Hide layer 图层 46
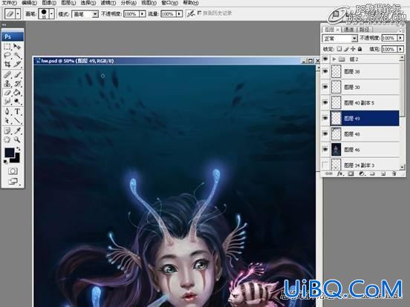The height and width of the screenshot is (307, 410). pyautogui.click(x=325, y=150)
